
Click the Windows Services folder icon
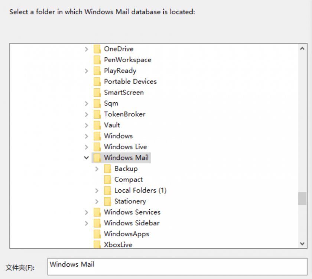[x=97, y=212]
